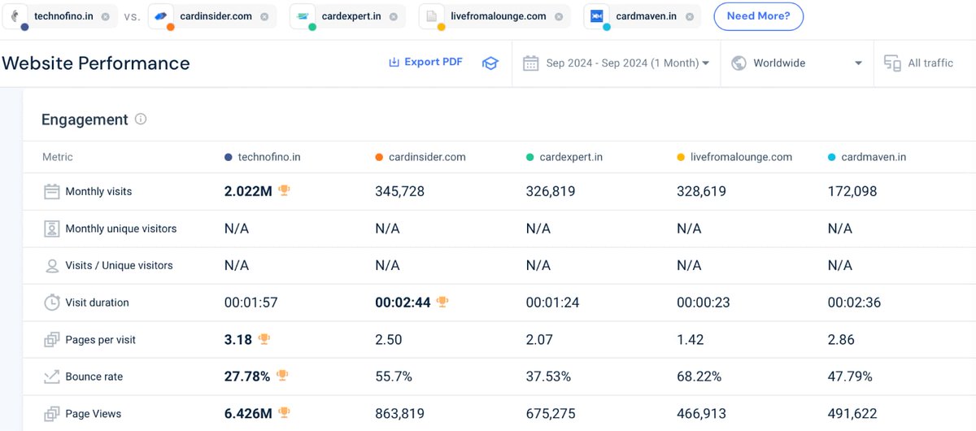The image size is (976, 431).
Task: Click the Visit duration row label
Action: tap(97, 303)
